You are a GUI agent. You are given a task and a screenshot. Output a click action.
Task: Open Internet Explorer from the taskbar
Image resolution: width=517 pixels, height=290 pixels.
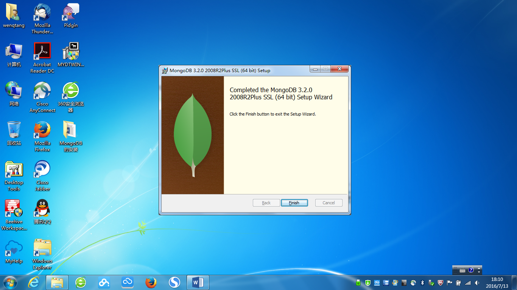pyautogui.click(x=34, y=282)
